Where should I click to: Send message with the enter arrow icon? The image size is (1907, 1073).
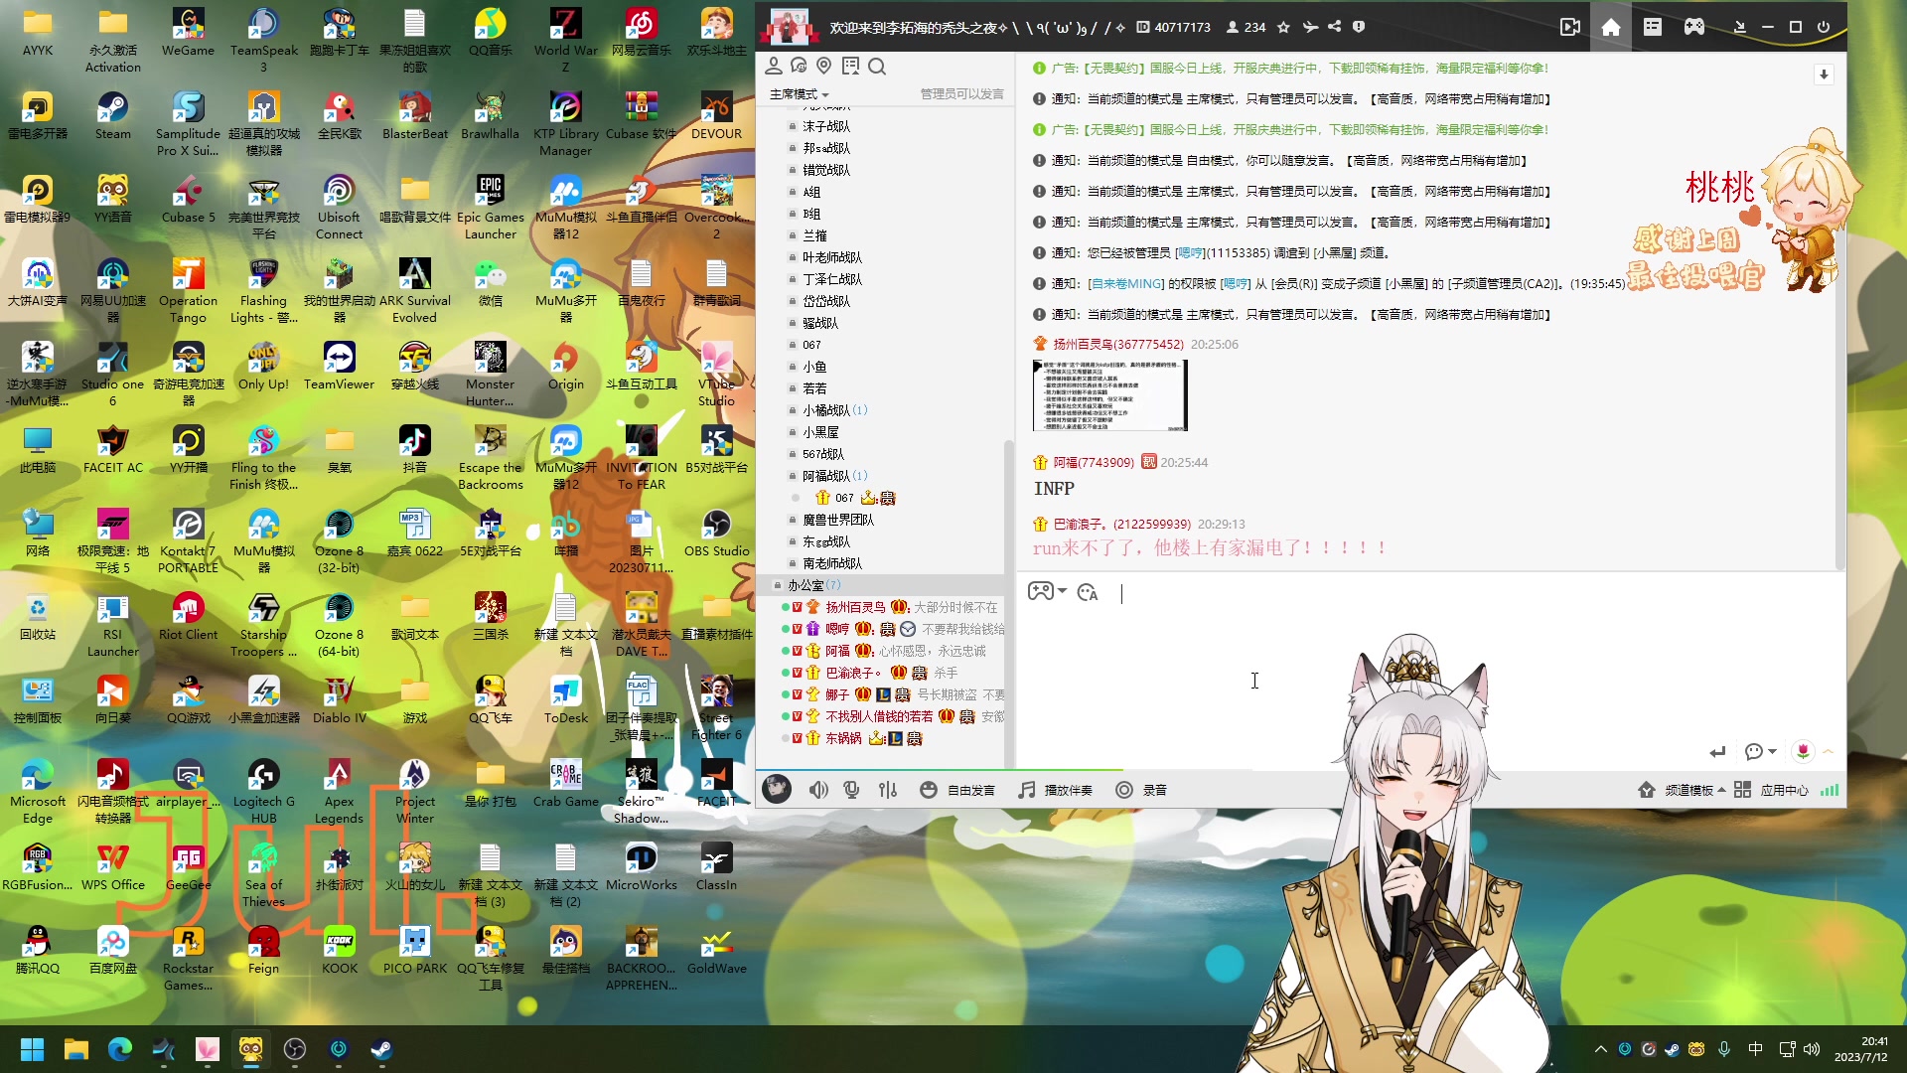tap(1718, 752)
